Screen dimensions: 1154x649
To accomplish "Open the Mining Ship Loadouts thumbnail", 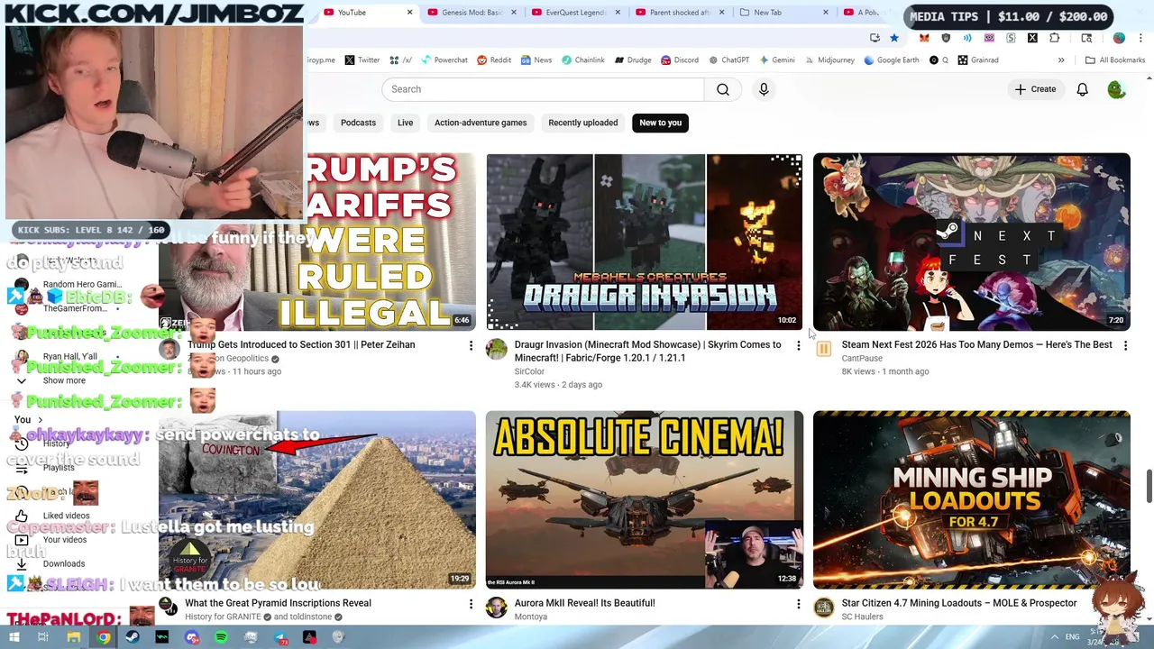I will click(971, 500).
